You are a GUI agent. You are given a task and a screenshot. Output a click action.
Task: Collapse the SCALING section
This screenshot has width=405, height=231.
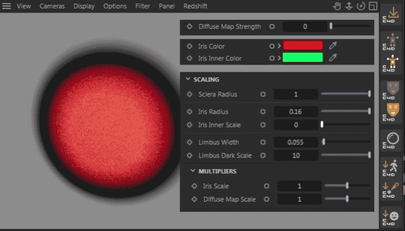188,79
